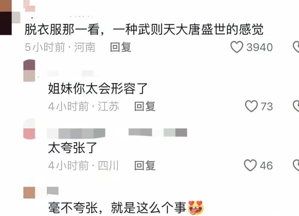Open blurred username above 太夸张了

[117, 133]
